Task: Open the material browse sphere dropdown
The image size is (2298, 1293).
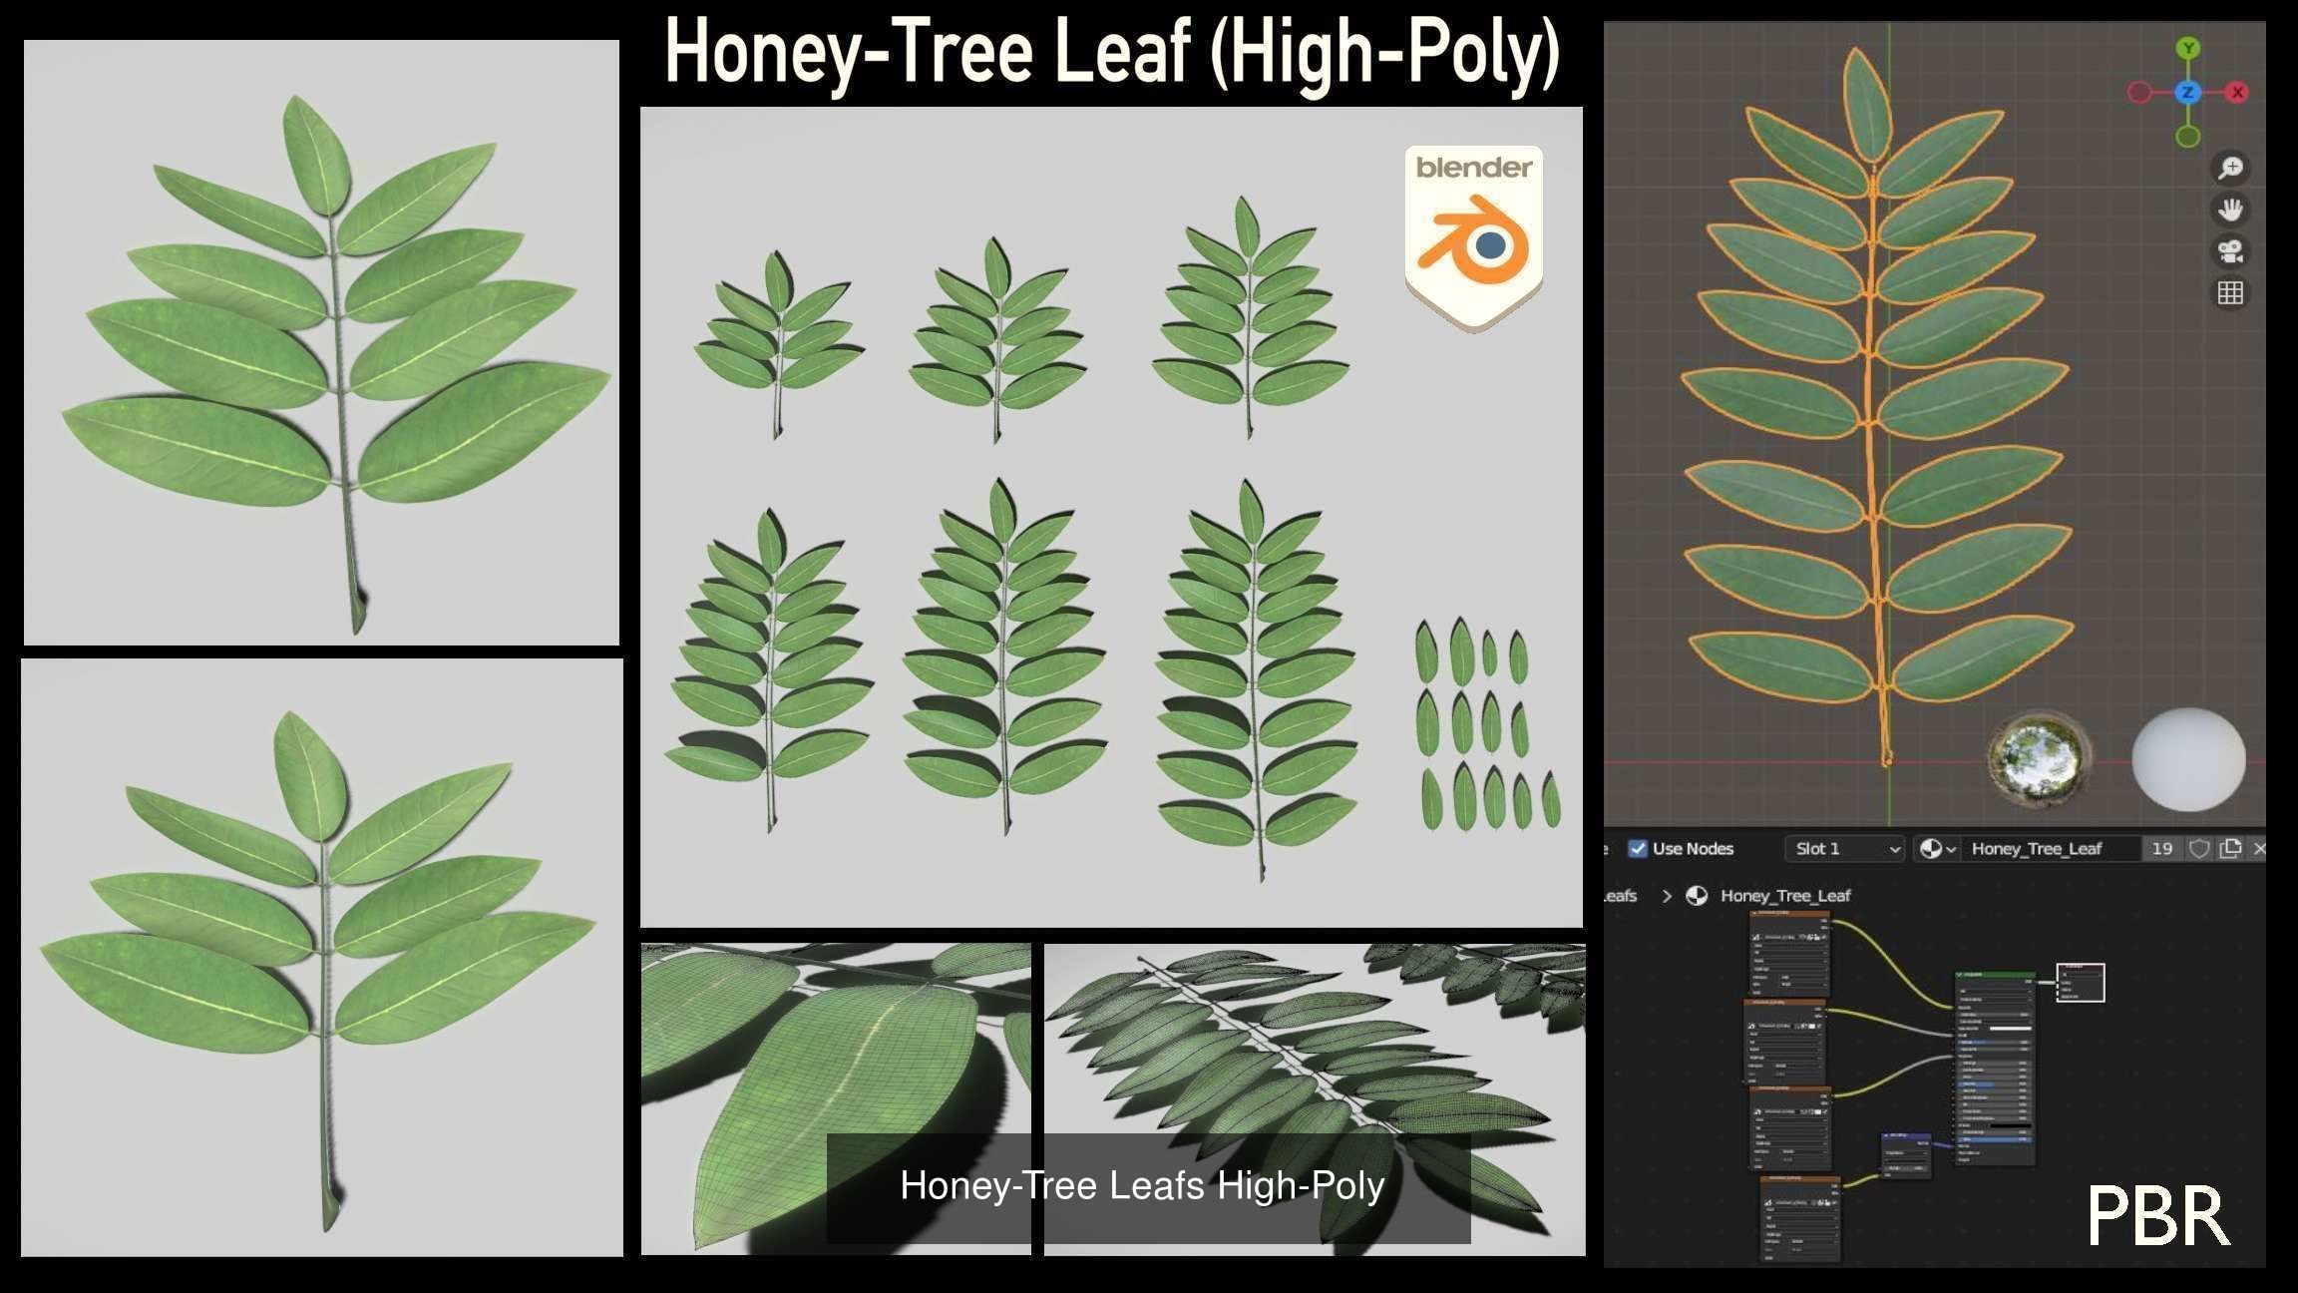Action: (1938, 848)
